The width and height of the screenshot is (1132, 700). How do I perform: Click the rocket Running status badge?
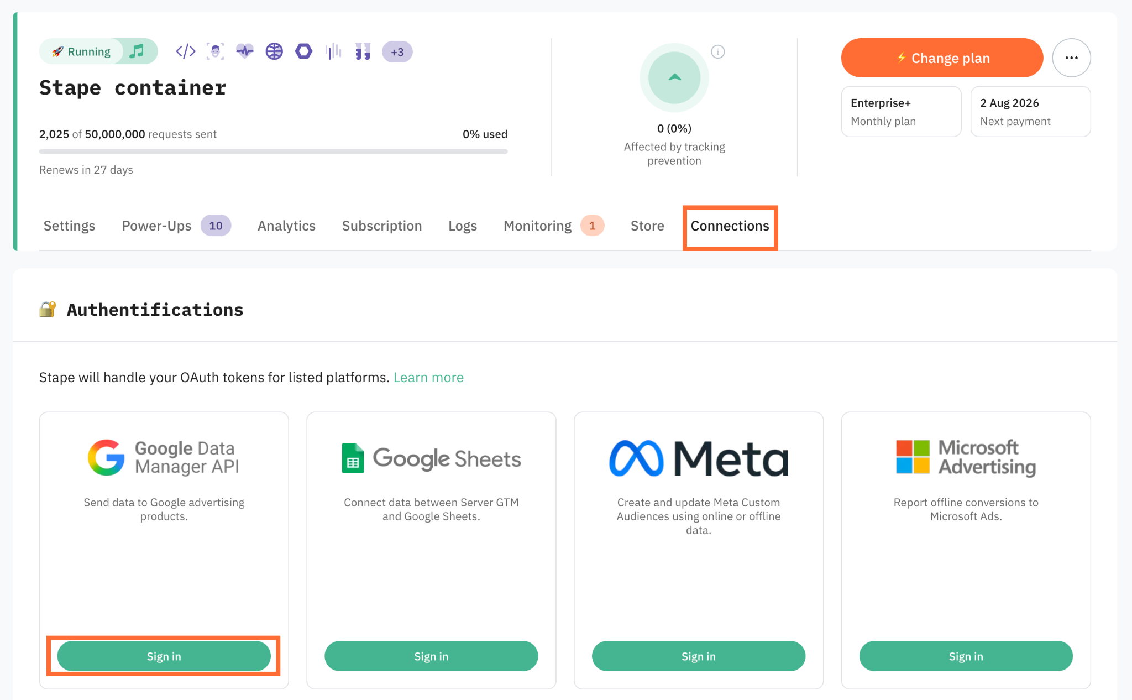click(x=81, y=51)
